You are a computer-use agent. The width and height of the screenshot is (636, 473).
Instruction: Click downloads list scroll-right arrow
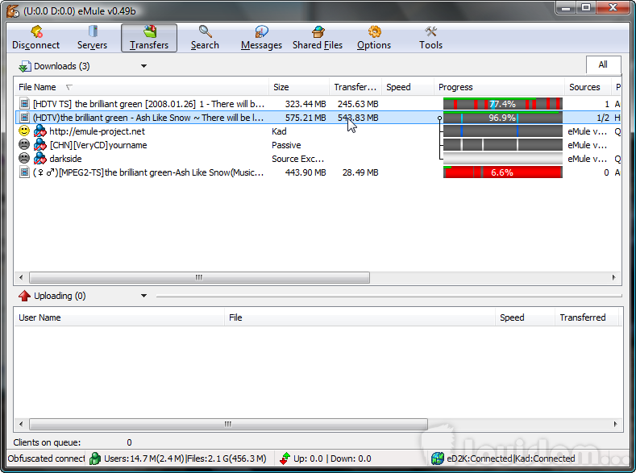(x=613, y=278)
